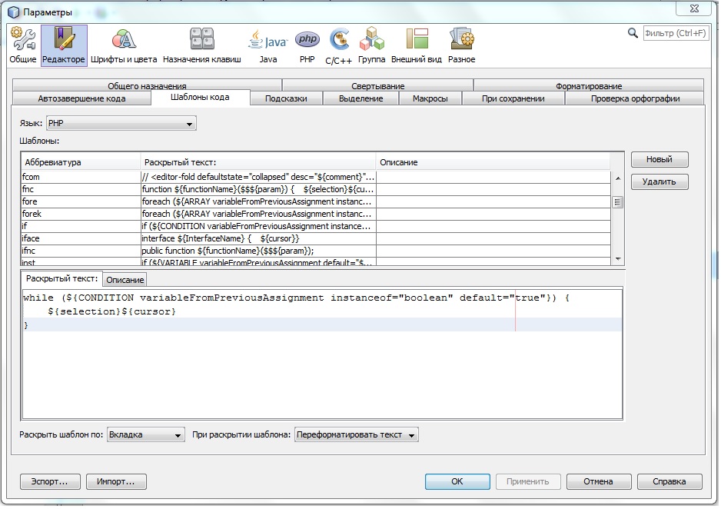This screenshot has height=509, width=721.
Task: Switch to Выделение tab
Action: click(361, 98)
